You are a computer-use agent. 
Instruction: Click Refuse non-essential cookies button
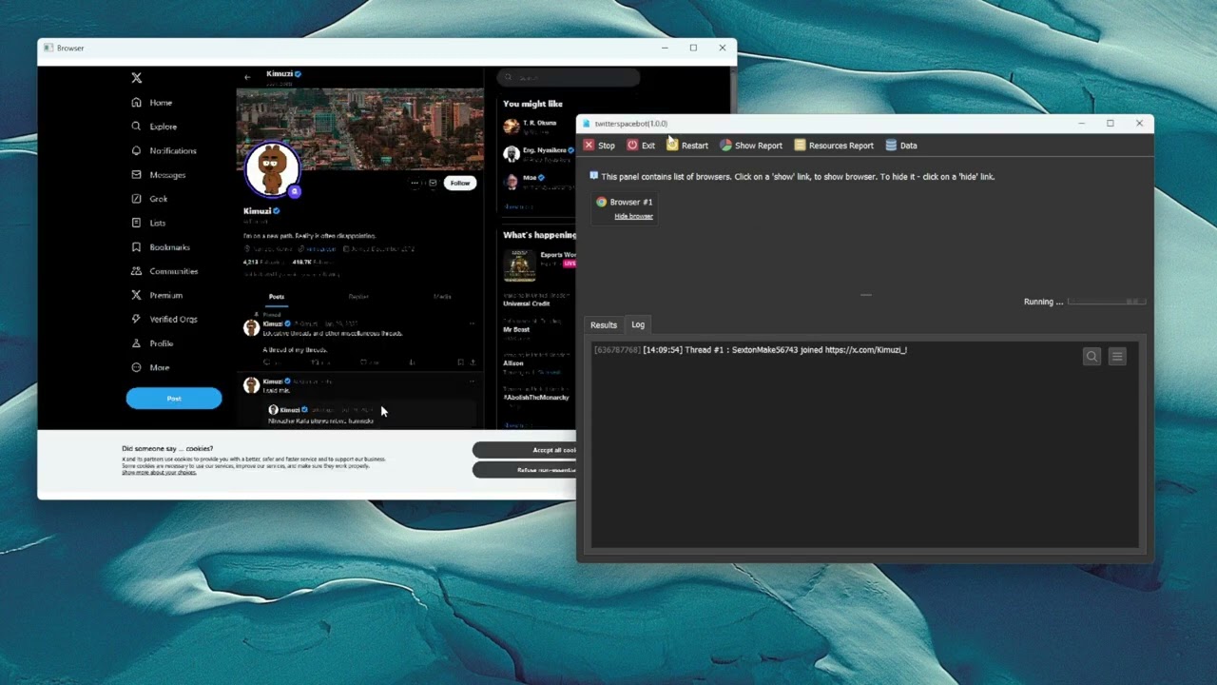tap(524, 470)
